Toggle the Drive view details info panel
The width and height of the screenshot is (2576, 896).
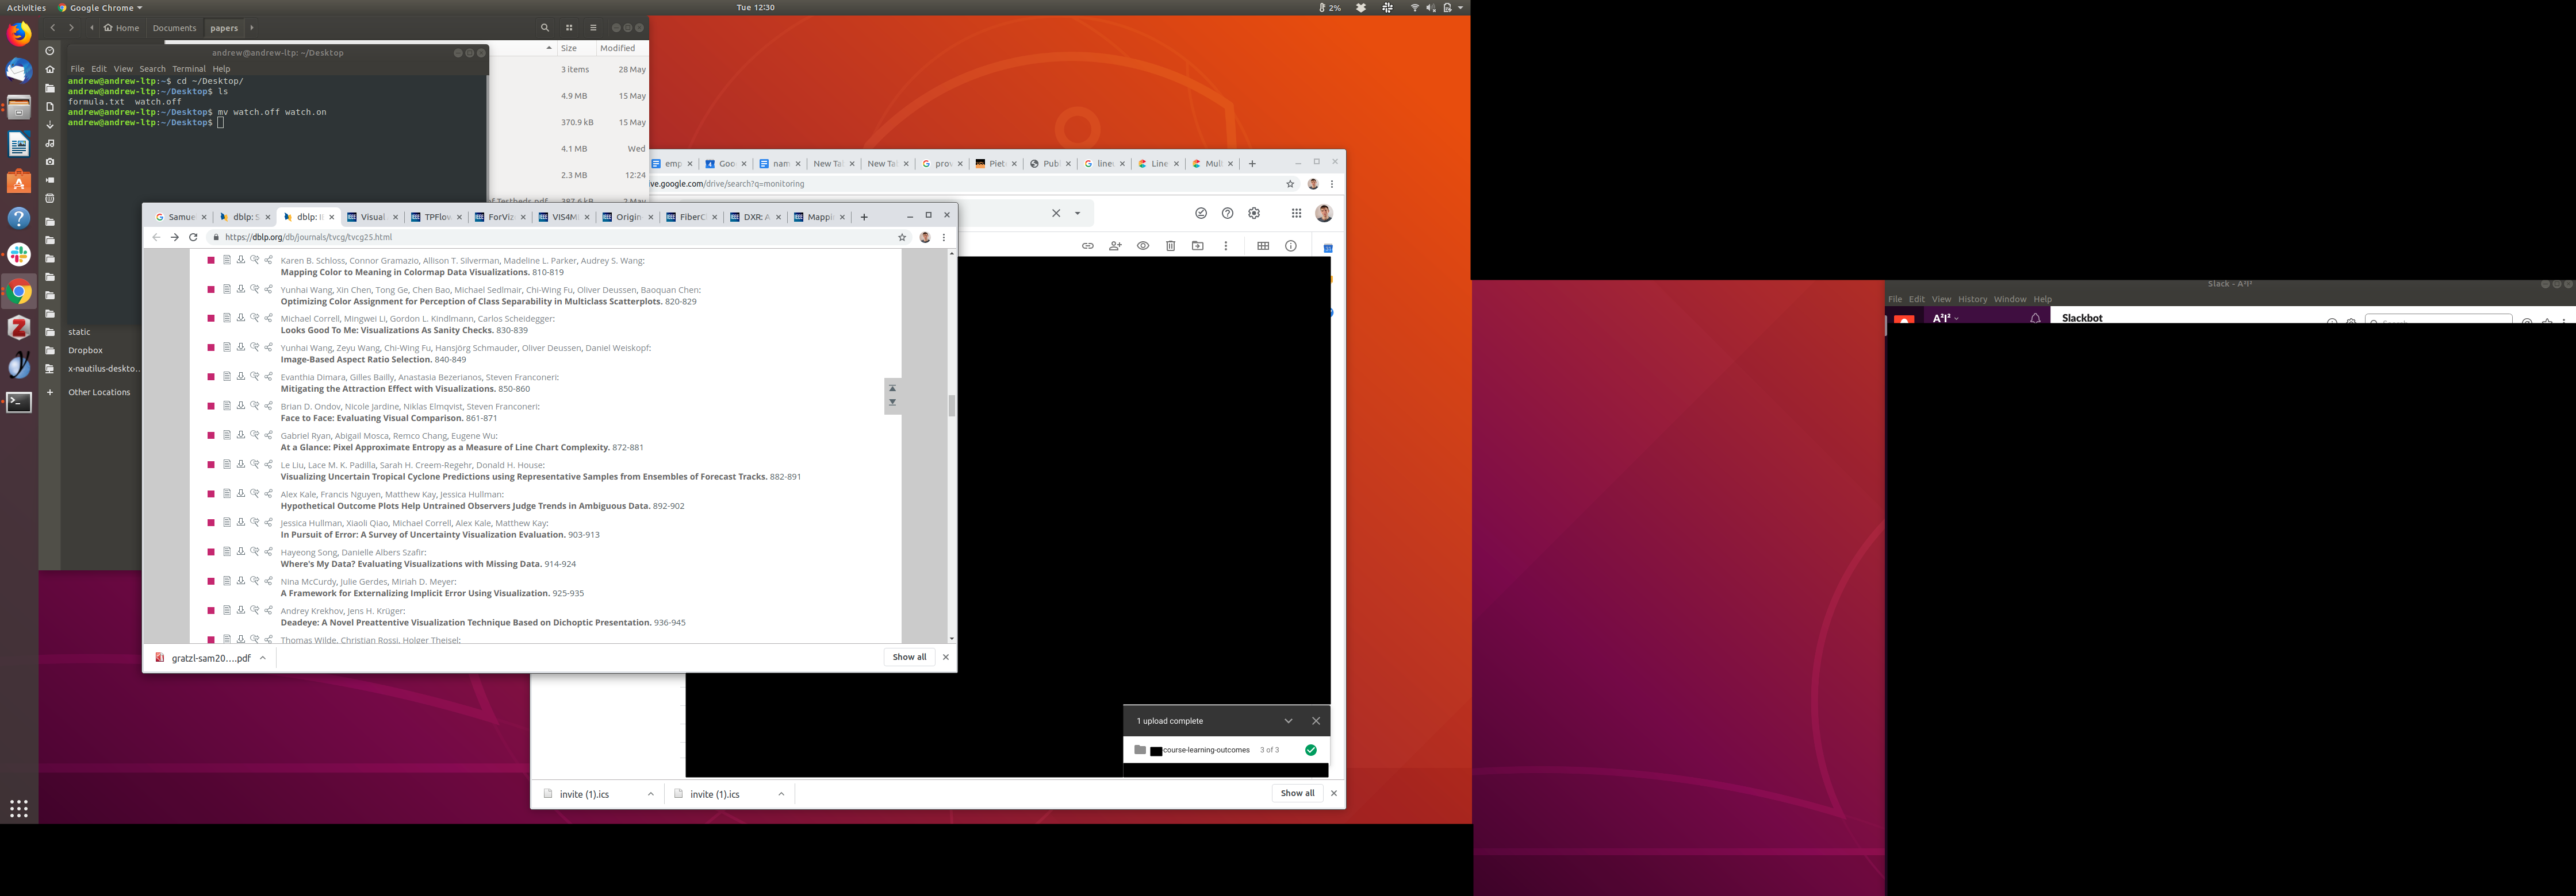(x=1291, y=246)
